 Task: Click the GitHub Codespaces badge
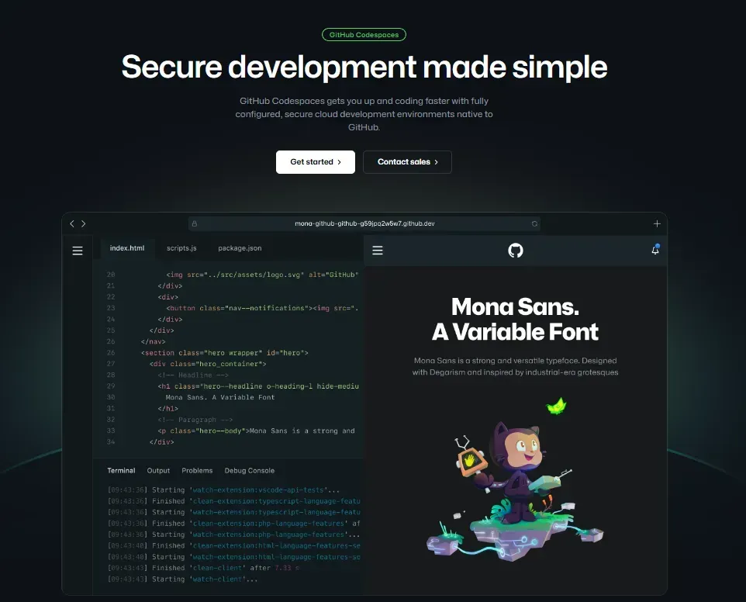pyautogui.click(x=364, y=34)
